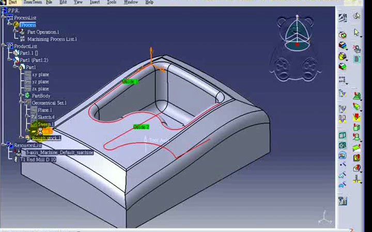Open the File menu

click(x=49, y=2)
